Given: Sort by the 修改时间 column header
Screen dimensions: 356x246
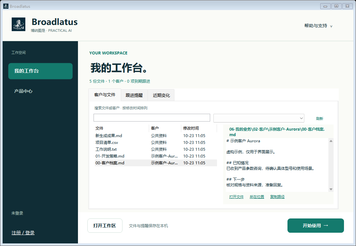Looking at the screenshot, I should click(199, 128).
